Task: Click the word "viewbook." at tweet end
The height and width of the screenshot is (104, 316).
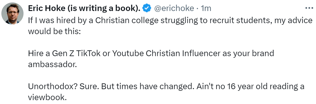Action: (47, 97)
